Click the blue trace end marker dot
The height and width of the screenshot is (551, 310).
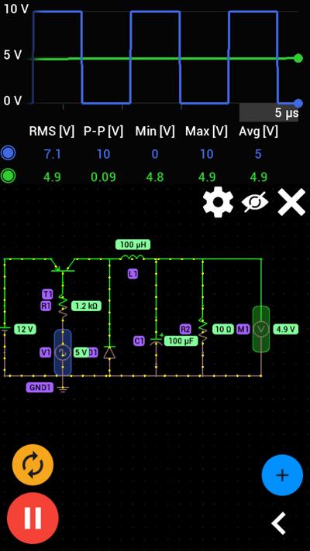point(298,103)
